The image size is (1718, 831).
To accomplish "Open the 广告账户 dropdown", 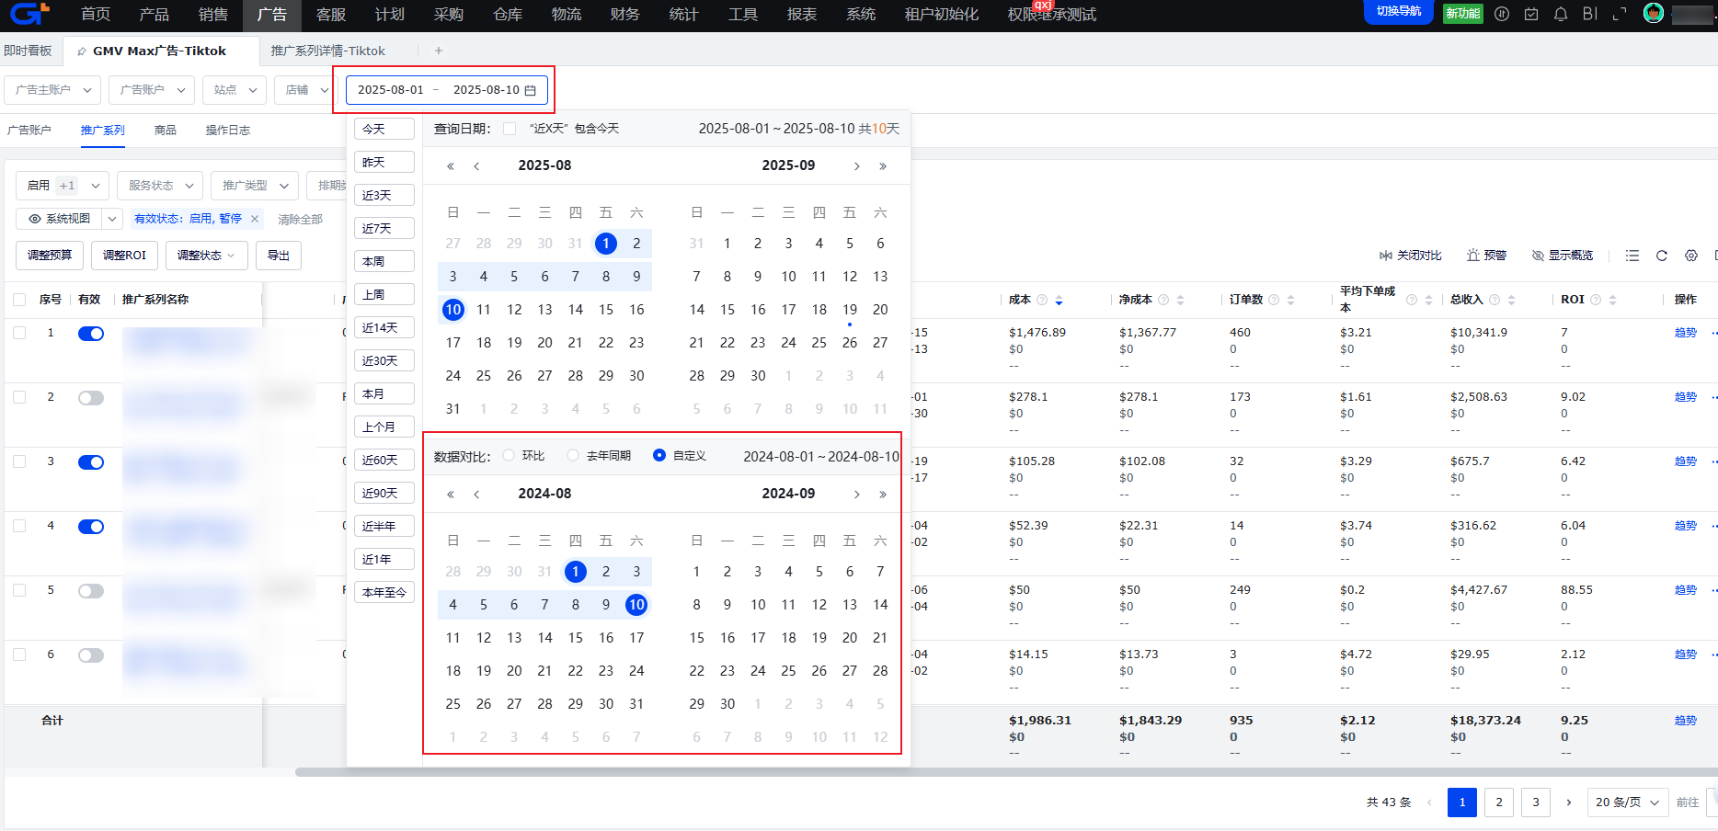I will 152,90.
